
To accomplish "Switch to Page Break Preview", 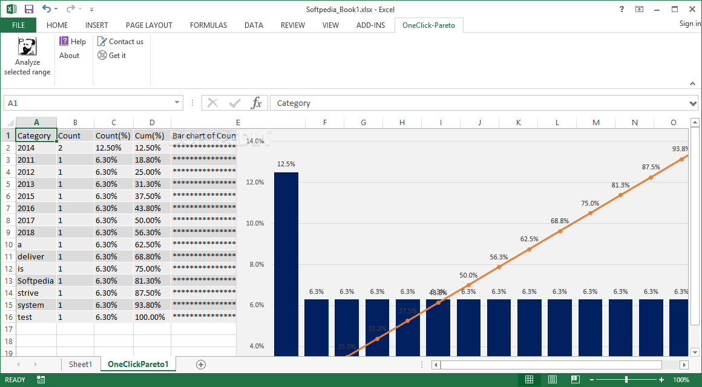I will [x=576, y=380].
